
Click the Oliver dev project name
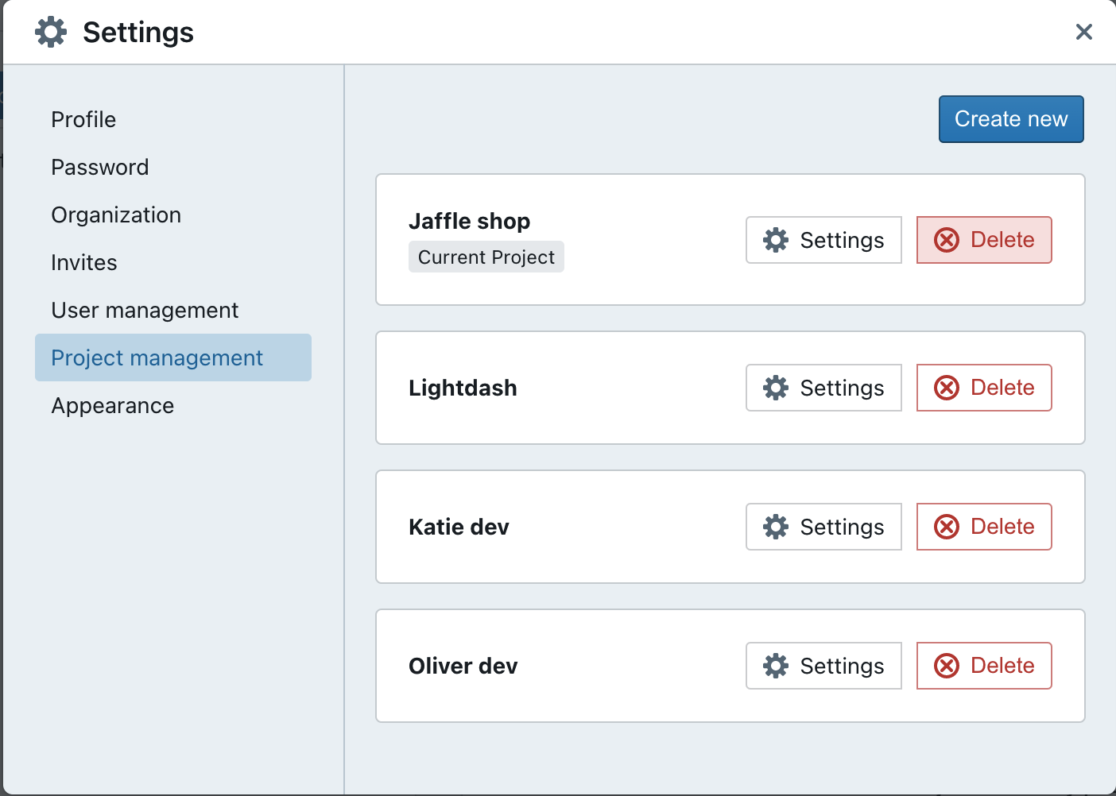point(463,666)
